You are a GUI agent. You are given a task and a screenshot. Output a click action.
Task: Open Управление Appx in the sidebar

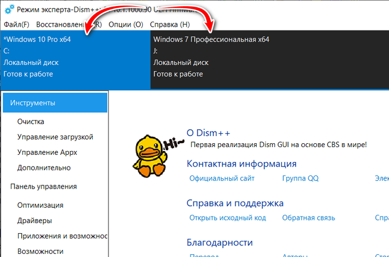47,153
